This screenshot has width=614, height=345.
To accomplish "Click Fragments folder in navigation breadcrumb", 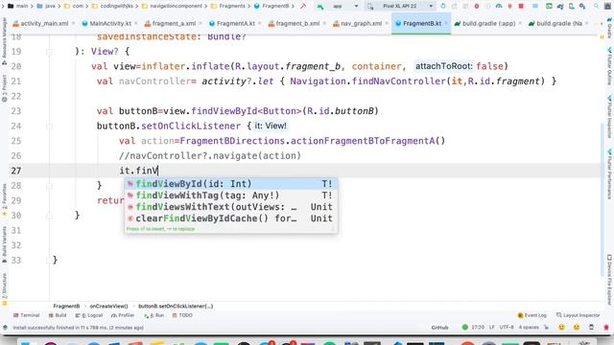I will pos(228,7).
